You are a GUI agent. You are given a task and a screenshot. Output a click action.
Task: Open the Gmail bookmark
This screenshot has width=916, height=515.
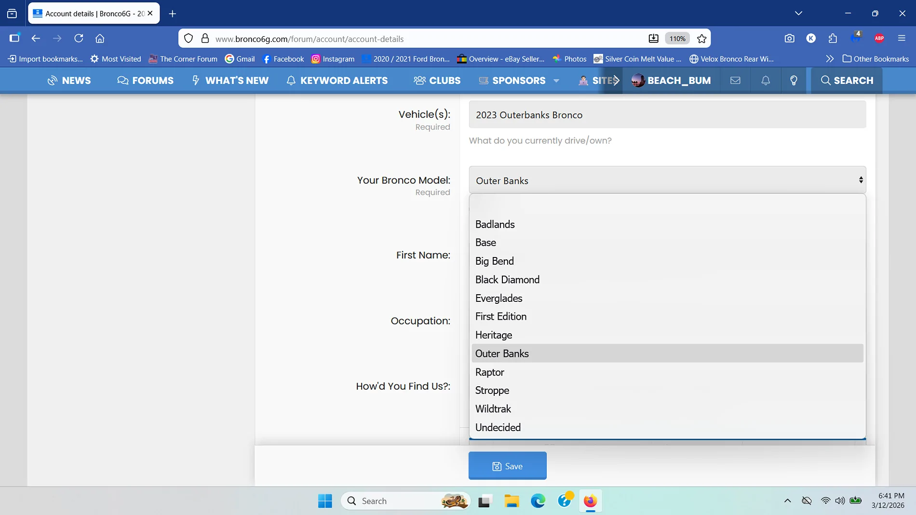tap(240, 59)
